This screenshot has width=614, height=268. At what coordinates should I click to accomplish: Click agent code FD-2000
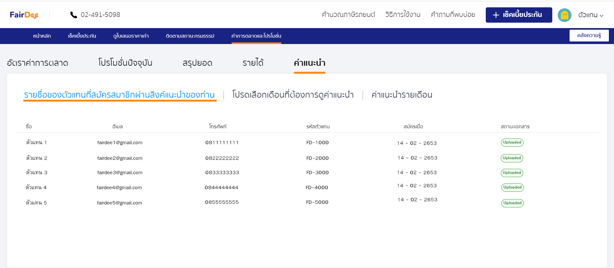pos(317,158)
